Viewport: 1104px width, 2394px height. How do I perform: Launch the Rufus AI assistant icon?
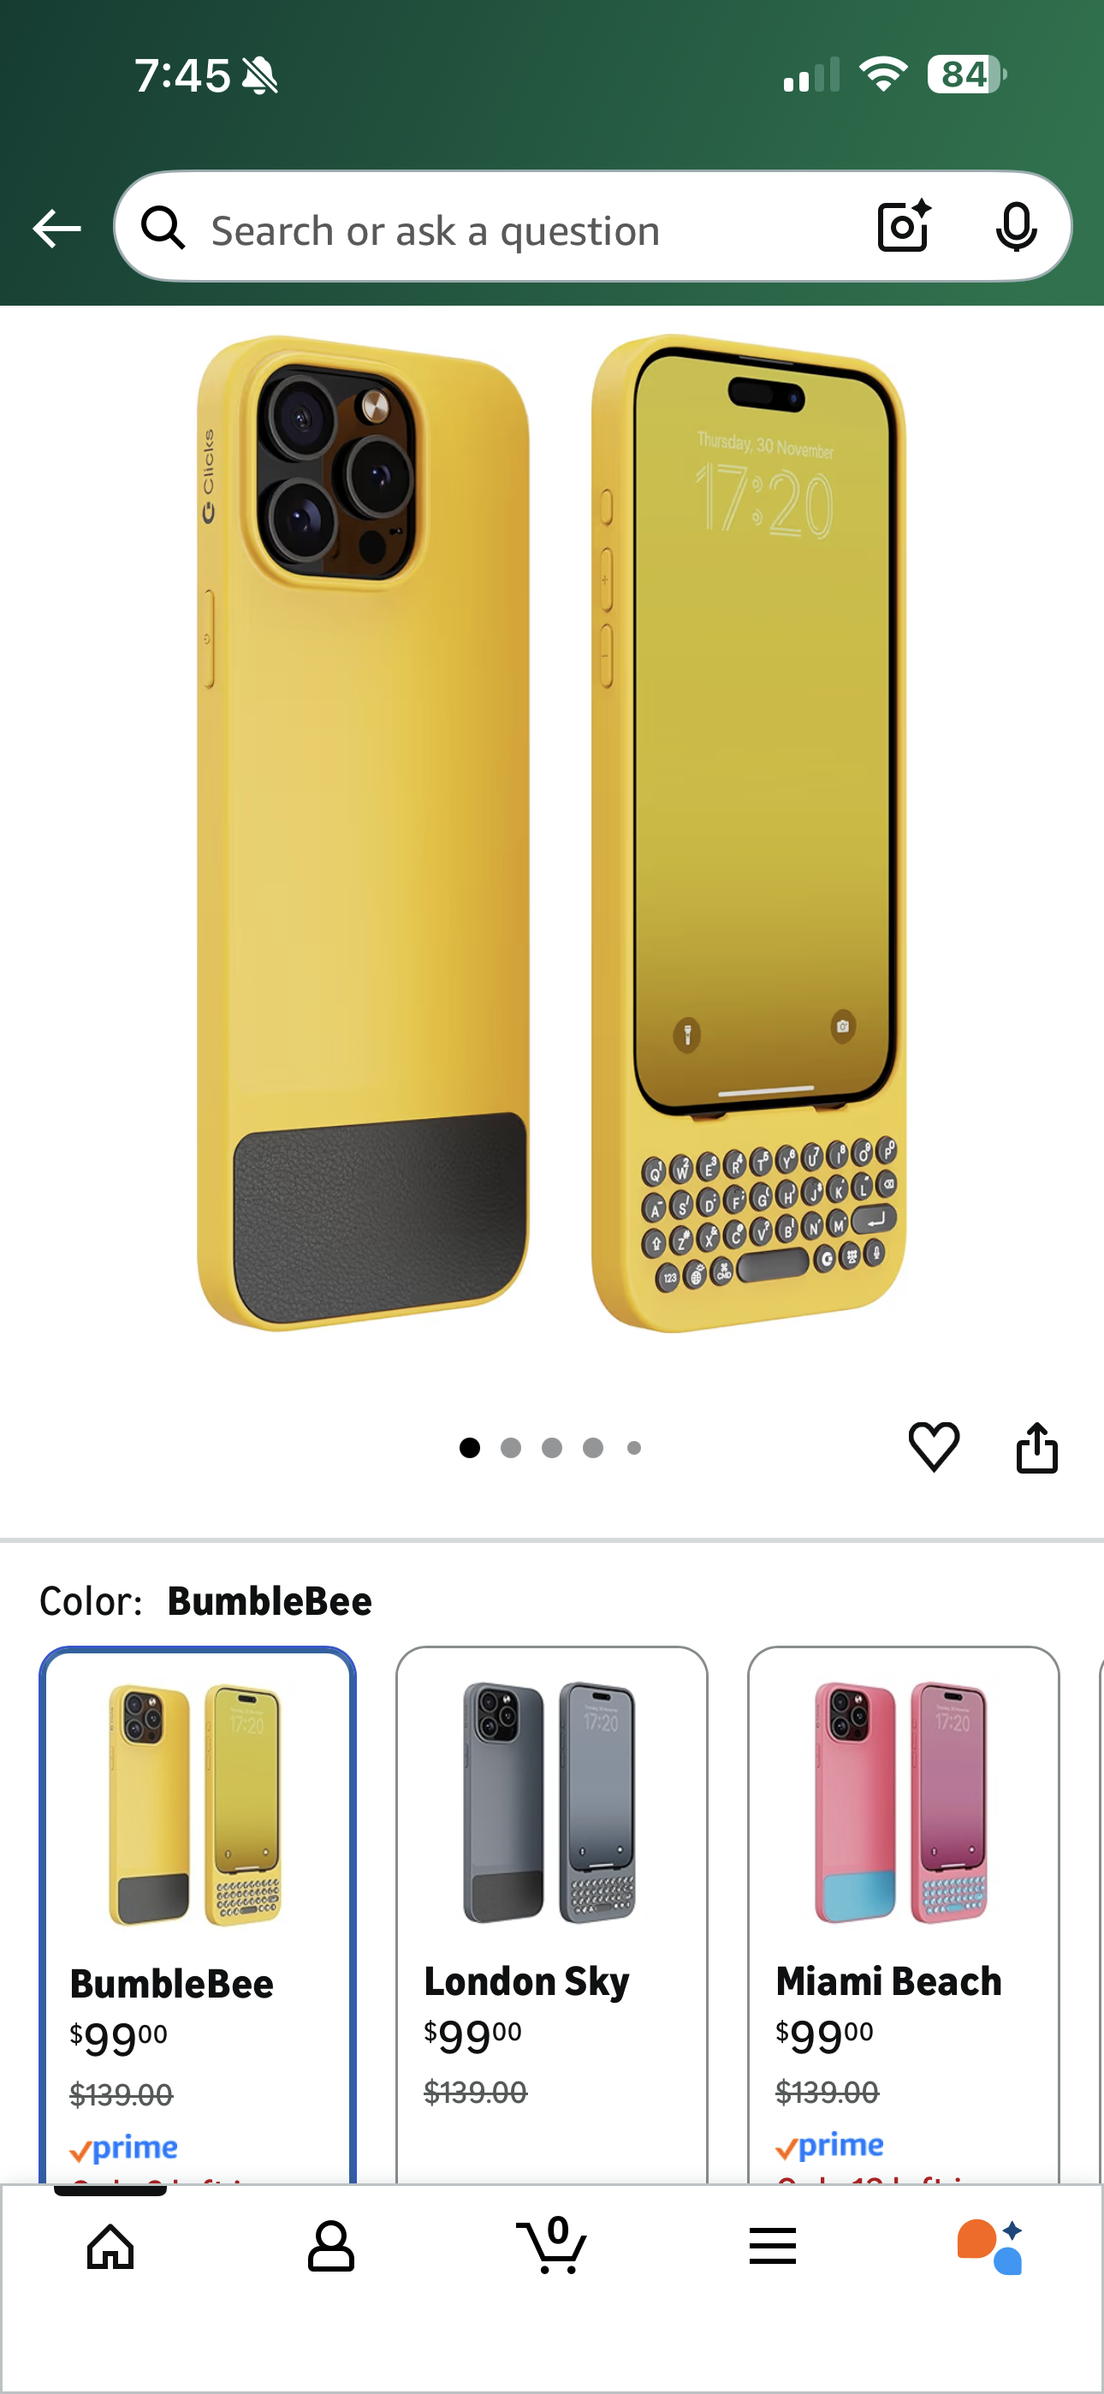point(991,2246)
